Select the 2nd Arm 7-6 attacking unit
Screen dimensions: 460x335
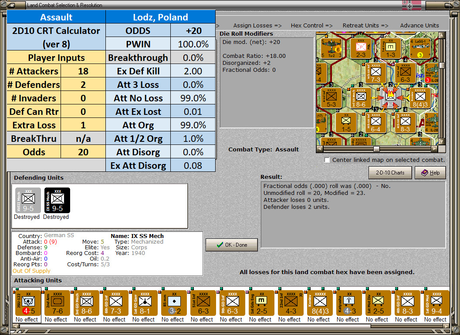click(x=57, y=303)
